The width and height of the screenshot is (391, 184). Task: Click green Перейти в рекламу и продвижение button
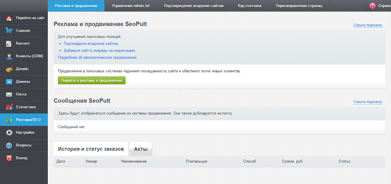click(92, 80)
